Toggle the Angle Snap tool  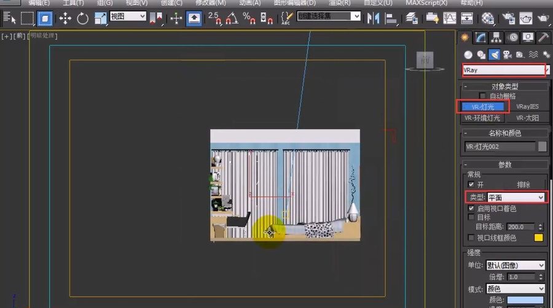click(232, 18)
